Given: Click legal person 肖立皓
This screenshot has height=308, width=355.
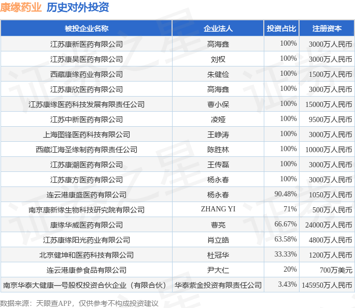Looking at the screenshot, I should (218, 240).
